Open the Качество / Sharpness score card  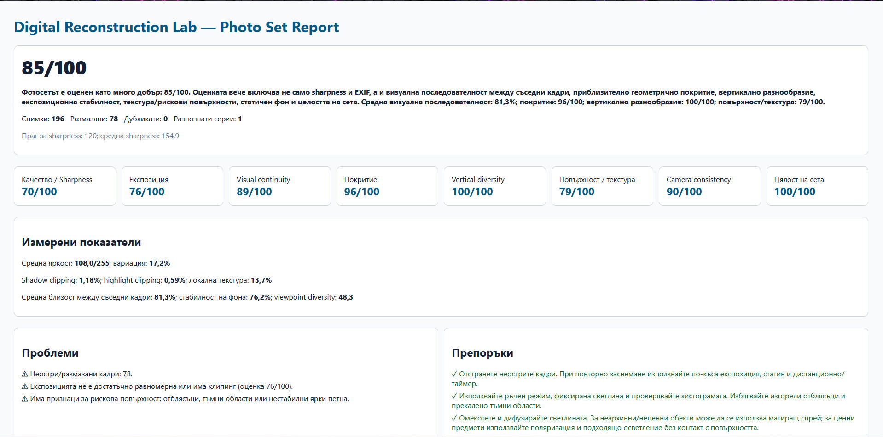tap(65, 186)
